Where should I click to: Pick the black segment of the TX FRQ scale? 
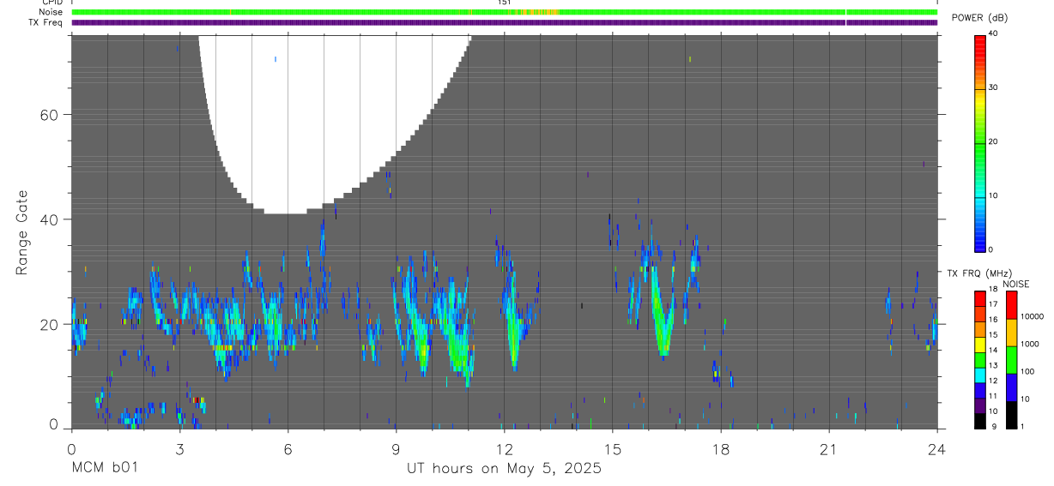tap(980, 420)
